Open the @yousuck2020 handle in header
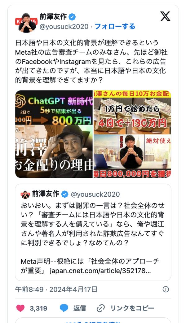The width and height of the screenshot is (186, 323). pos(64,27)
